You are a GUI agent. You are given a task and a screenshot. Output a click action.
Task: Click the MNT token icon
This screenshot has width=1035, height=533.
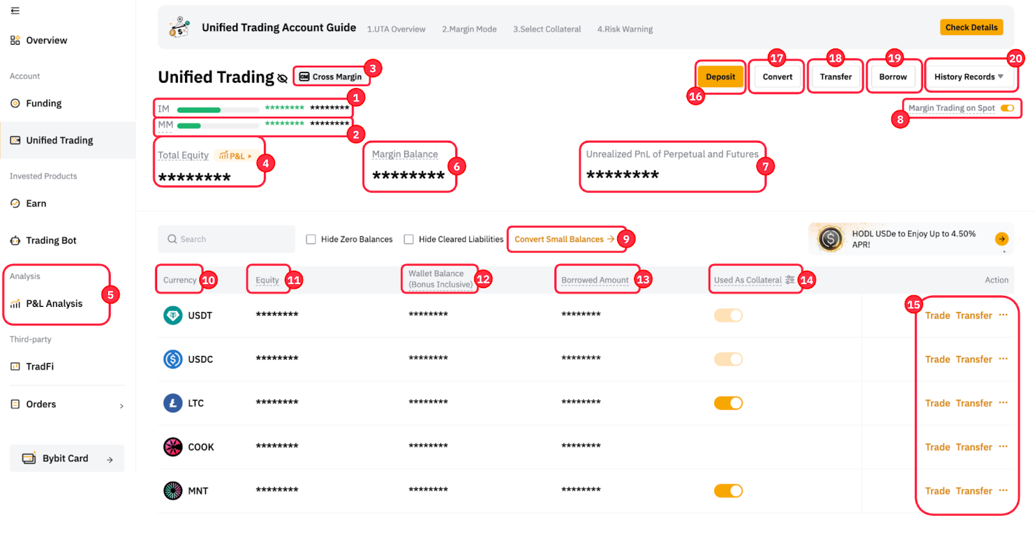[173, 491]
